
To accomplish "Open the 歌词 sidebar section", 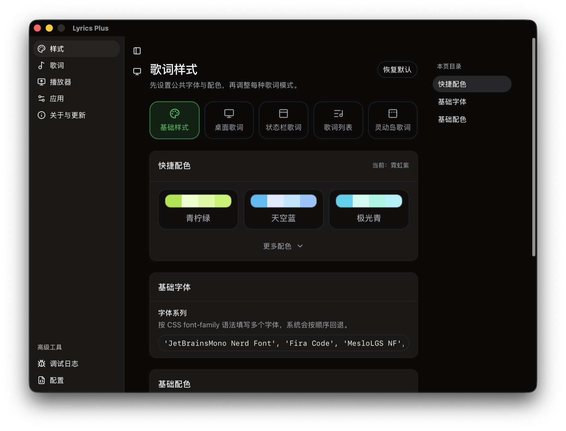I will (x=76, y=65).
